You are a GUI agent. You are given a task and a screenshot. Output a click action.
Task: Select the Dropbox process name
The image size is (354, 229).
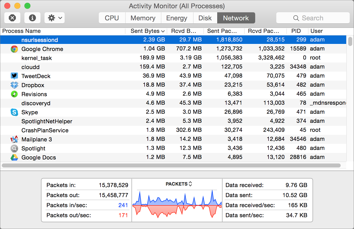pos(33,85)
